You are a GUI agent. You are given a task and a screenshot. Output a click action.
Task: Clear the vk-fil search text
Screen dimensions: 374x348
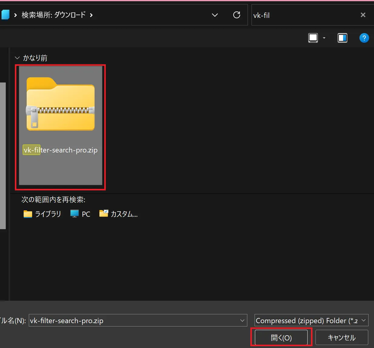pos(363,15)
